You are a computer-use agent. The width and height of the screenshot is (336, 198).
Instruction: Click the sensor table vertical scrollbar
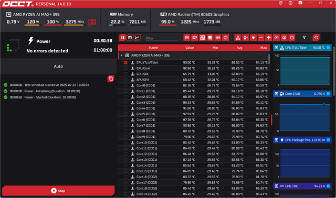pos(269,59)
